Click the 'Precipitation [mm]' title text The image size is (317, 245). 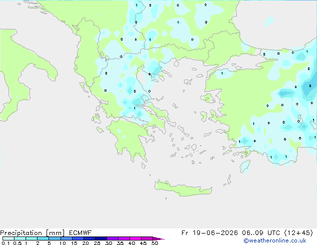pos(32,233)
